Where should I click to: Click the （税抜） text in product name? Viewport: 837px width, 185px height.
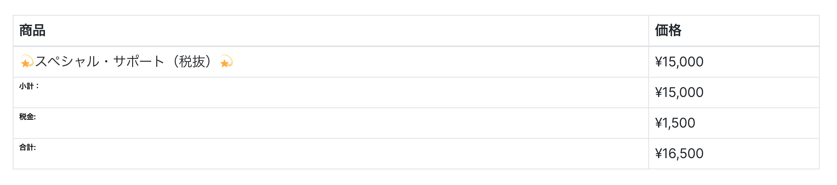point(192,62)
